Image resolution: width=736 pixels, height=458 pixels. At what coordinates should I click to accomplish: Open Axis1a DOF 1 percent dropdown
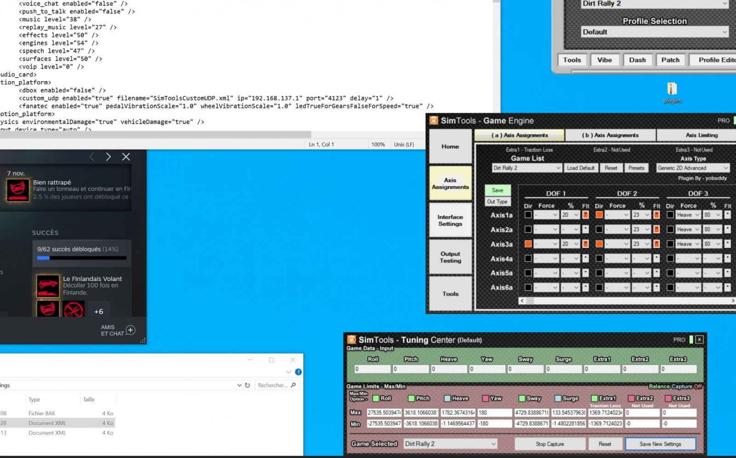click(570, 215)
